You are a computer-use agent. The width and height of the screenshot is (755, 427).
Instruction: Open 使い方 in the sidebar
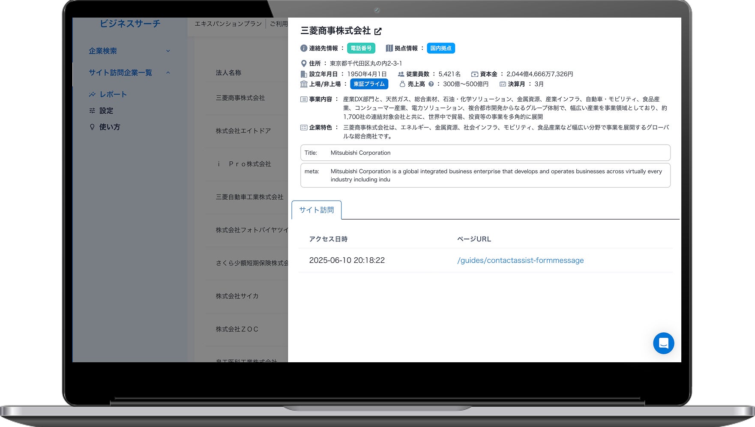tap(110, 127)
